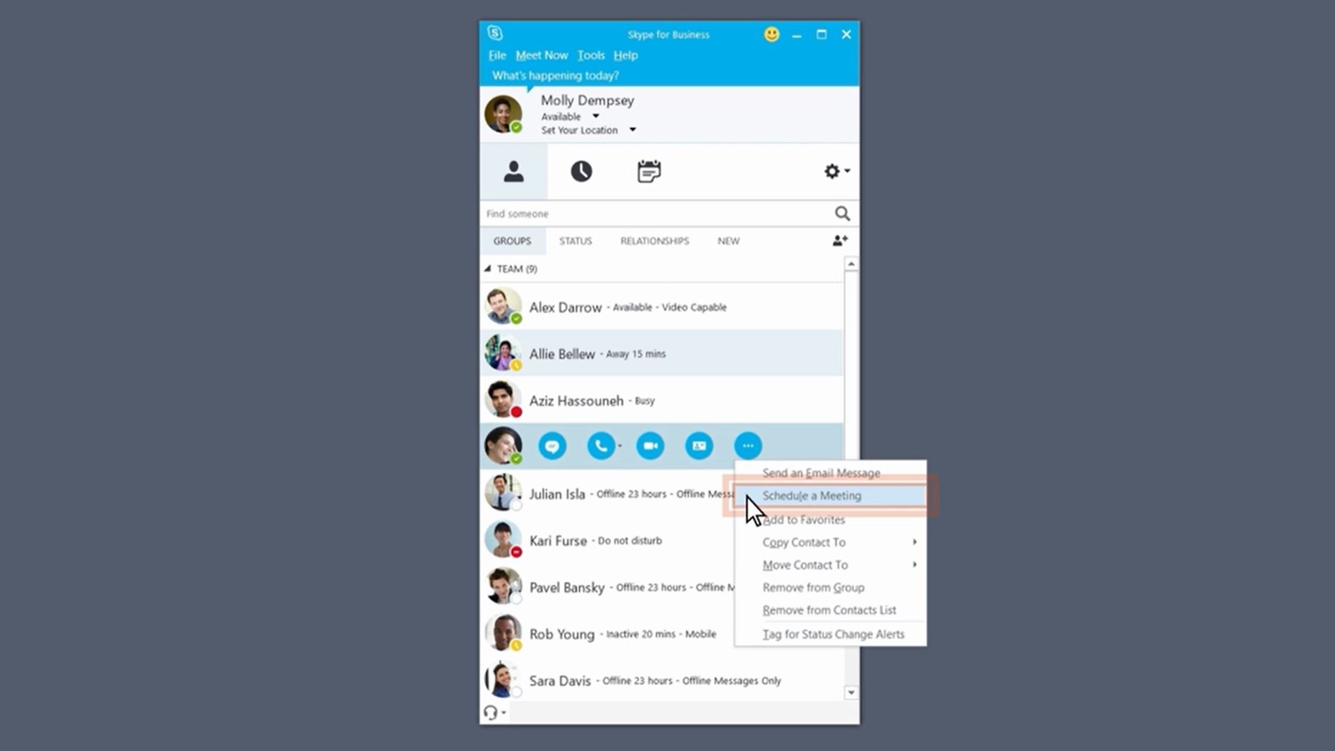
Task: Click the GROUPS tab
Action: click(x=512, y=240)
